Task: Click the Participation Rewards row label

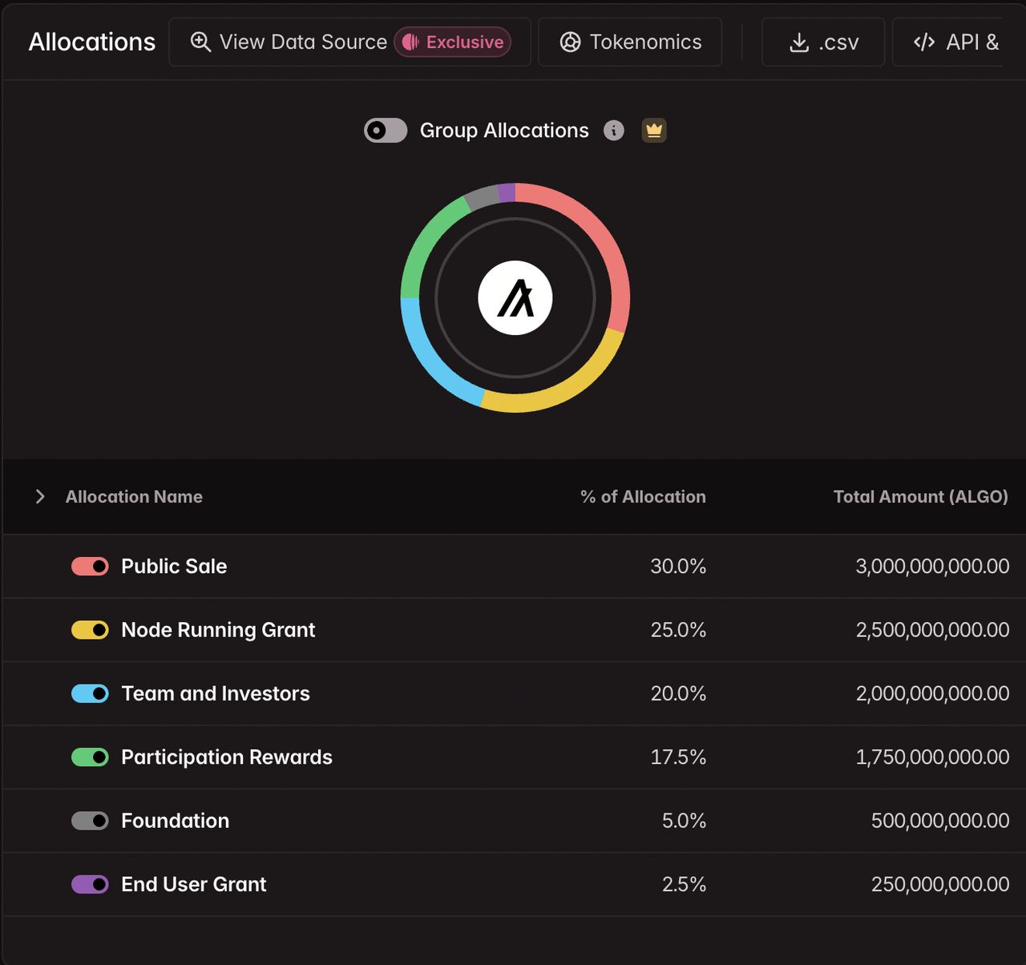Action: point(227,757)
